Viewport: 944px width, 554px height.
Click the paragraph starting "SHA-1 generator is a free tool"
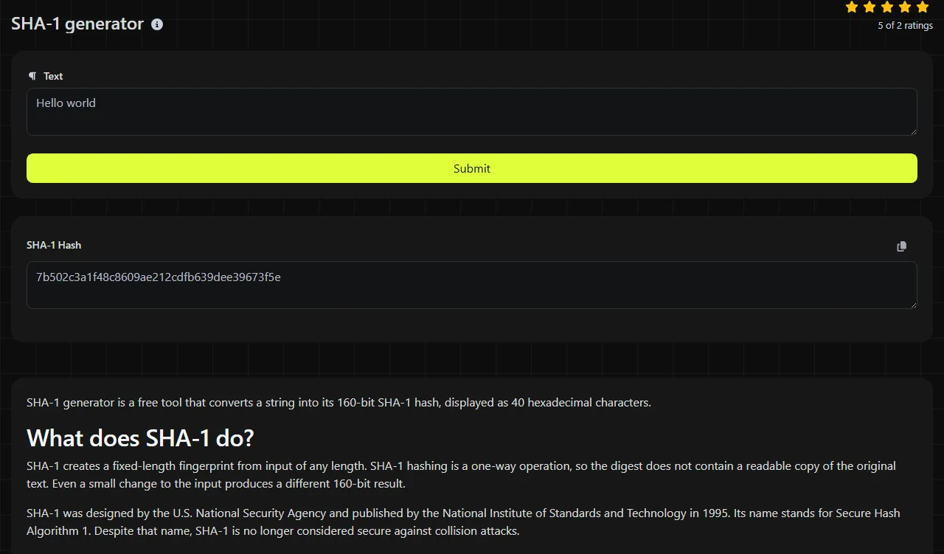coord(339,403)
